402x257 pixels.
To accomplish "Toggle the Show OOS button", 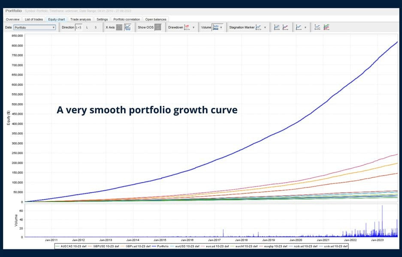I will 158,27.
